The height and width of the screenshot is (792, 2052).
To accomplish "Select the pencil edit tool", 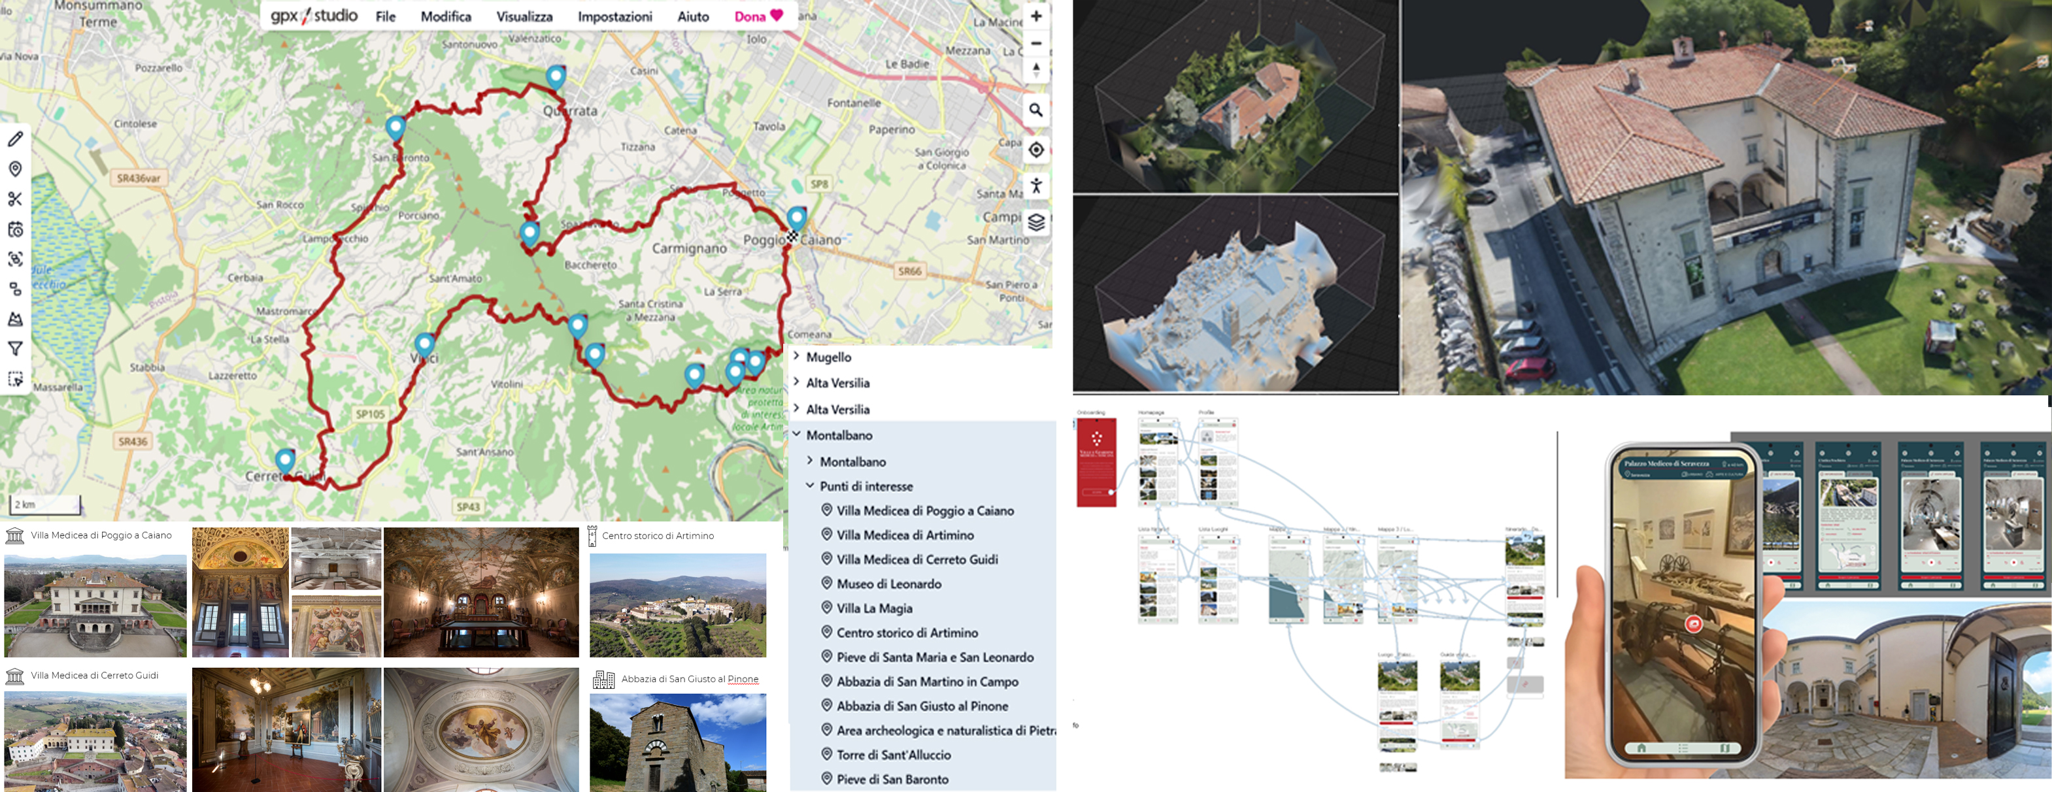I will click(15, 139).
